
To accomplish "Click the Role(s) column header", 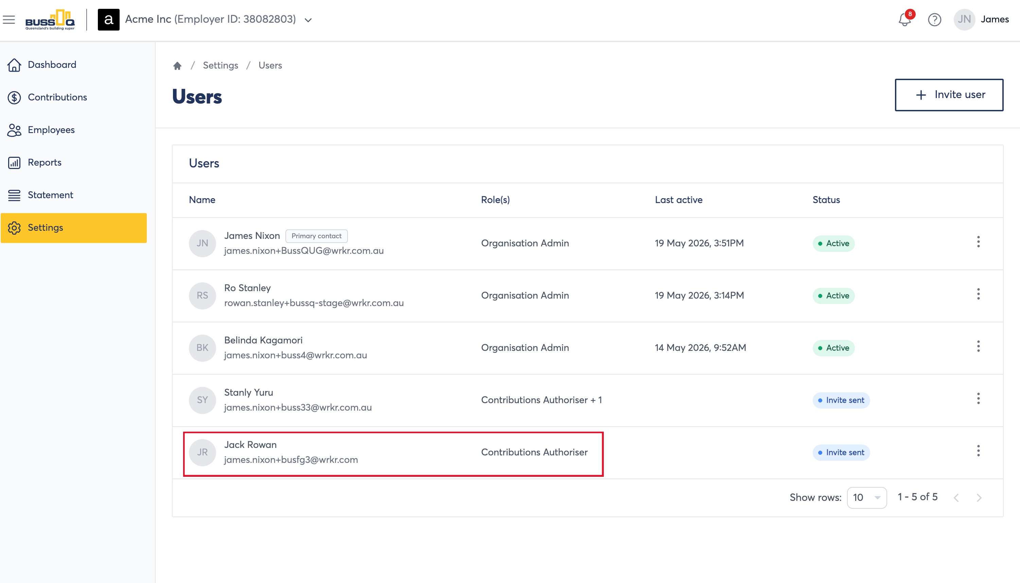I will point(495,200).
